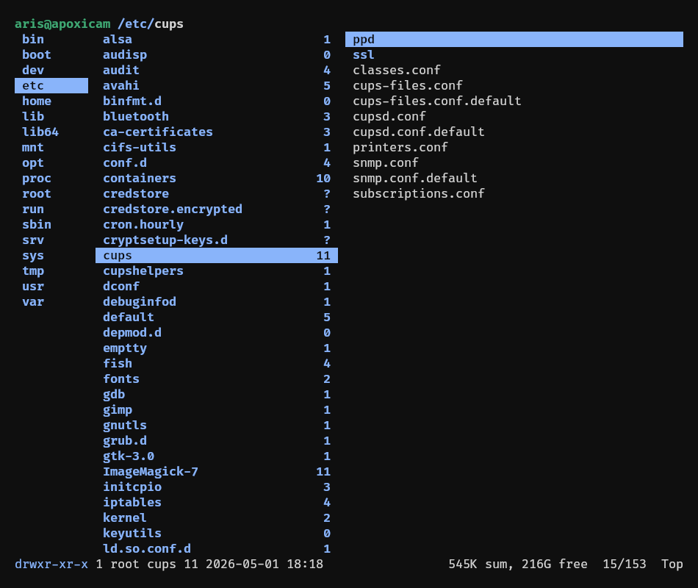Open the ppd directory in preview pane

(514, 39)
